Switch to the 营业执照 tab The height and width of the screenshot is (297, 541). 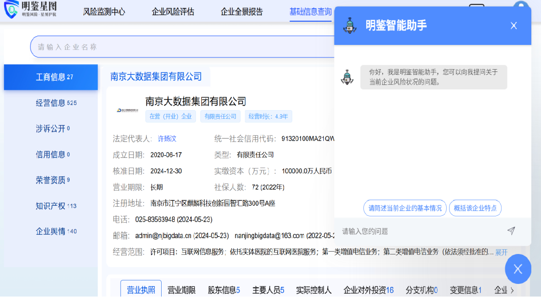point(141,290)
